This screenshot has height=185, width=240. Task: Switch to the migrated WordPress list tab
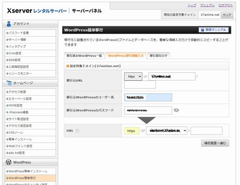tap(84, 56)
